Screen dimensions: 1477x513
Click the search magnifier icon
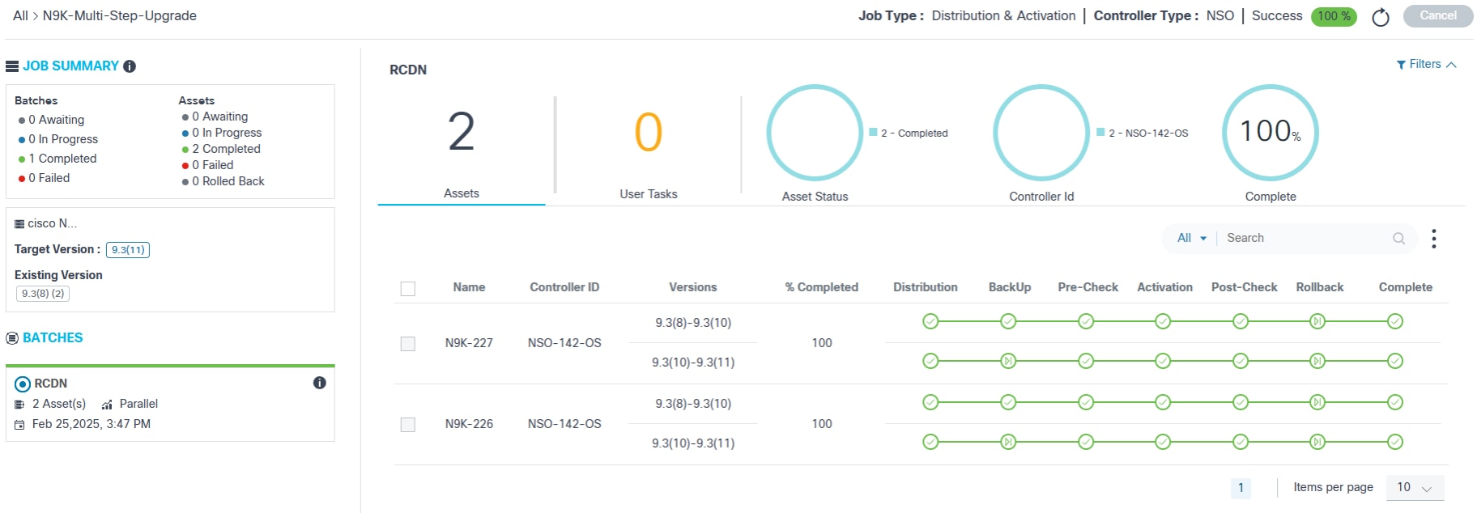[x=1398, y=238]
